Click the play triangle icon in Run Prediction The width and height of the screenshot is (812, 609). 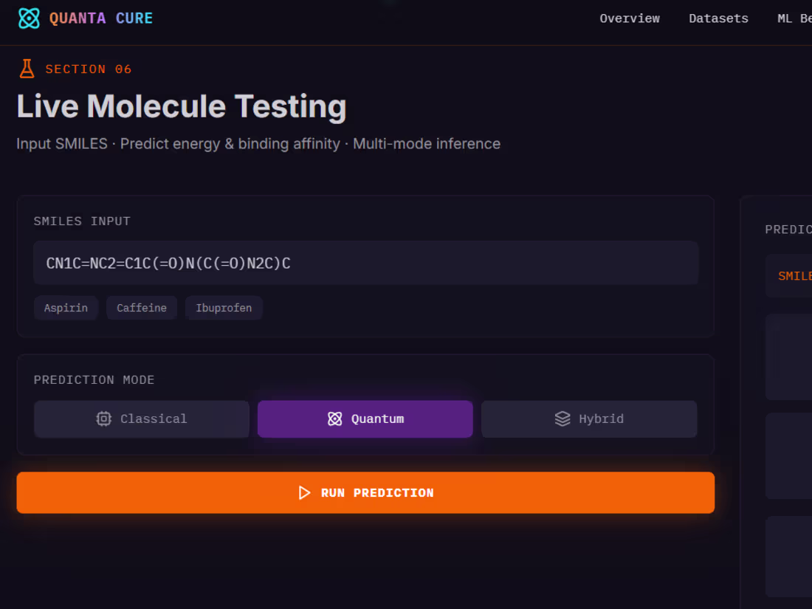(304, 492)
